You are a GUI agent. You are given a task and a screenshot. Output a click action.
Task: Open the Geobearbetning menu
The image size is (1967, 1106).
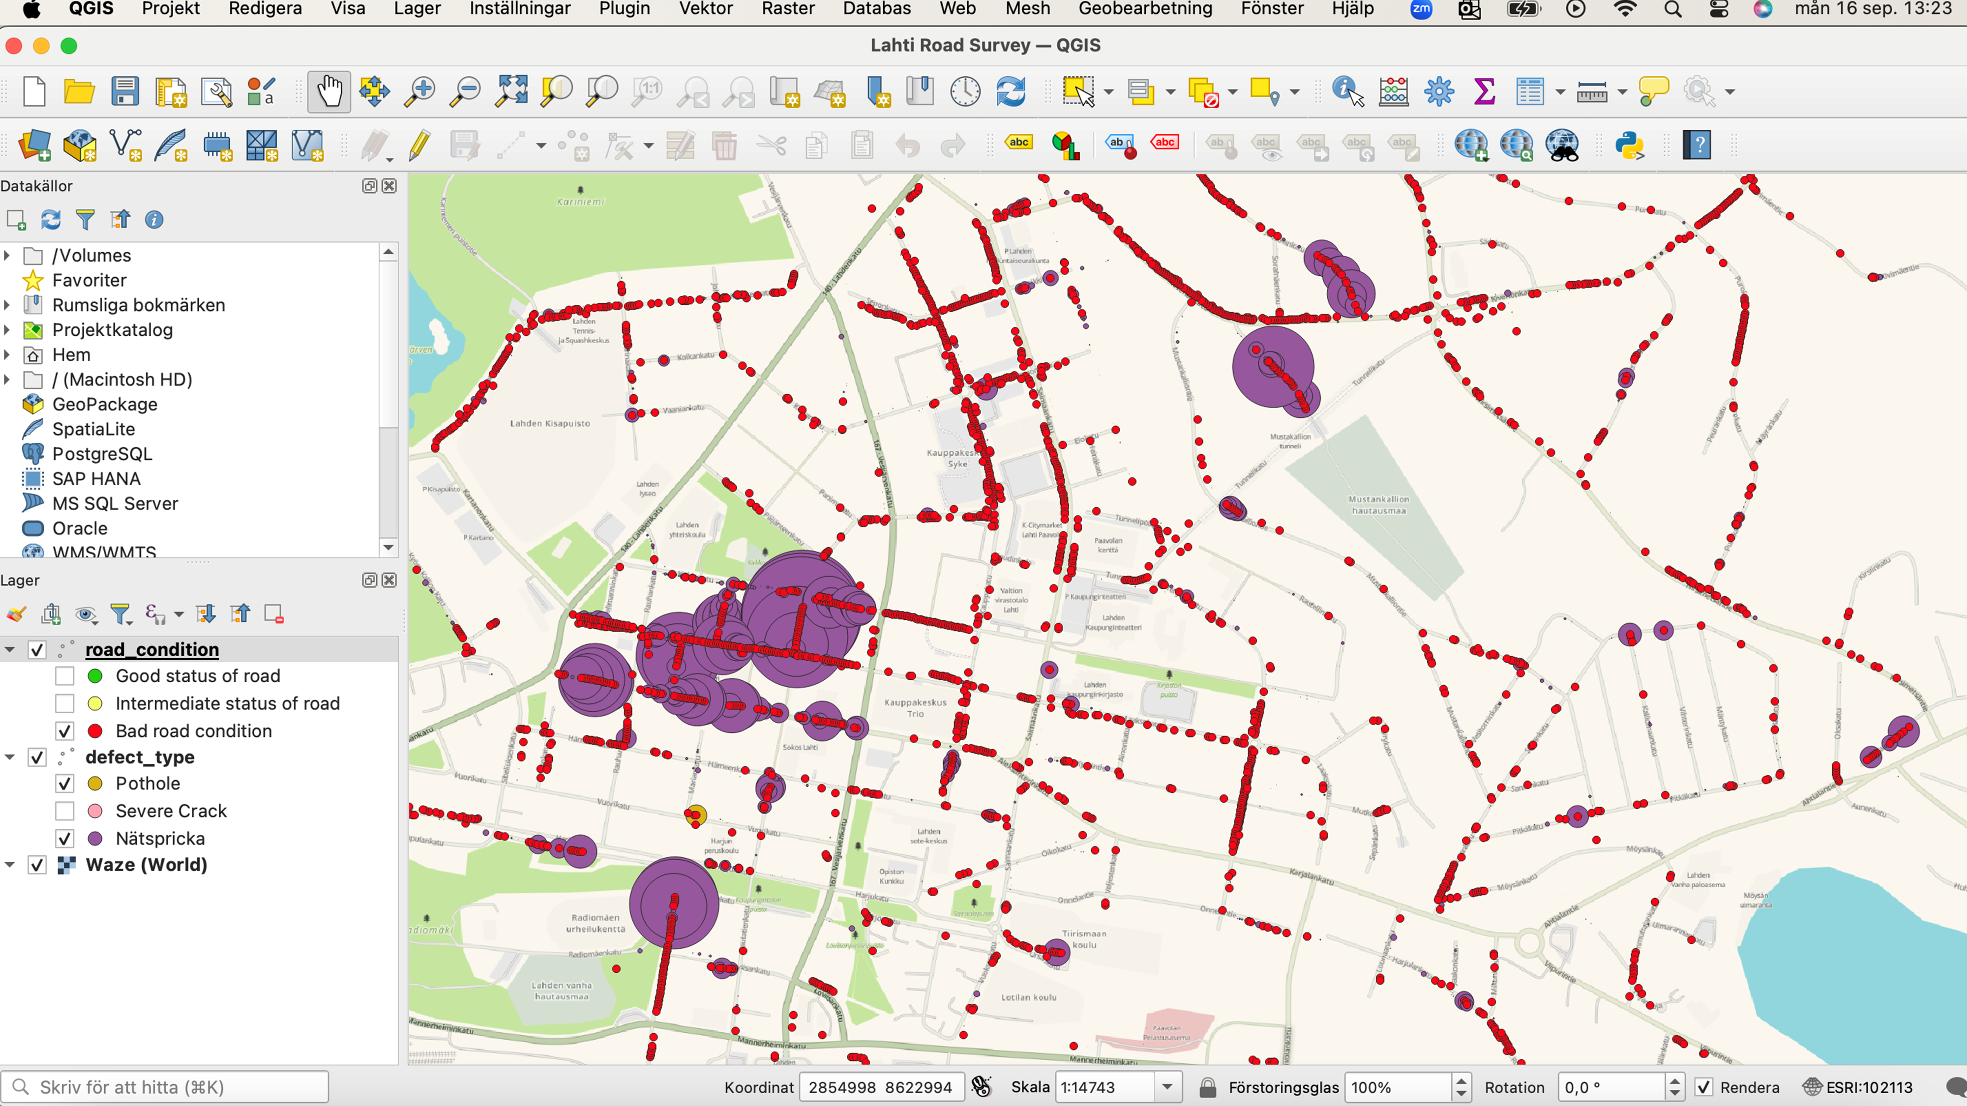(1145, 9)
